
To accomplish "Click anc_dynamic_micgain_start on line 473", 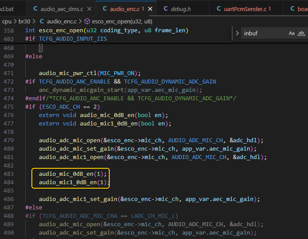I will click(x=81, y=90).
